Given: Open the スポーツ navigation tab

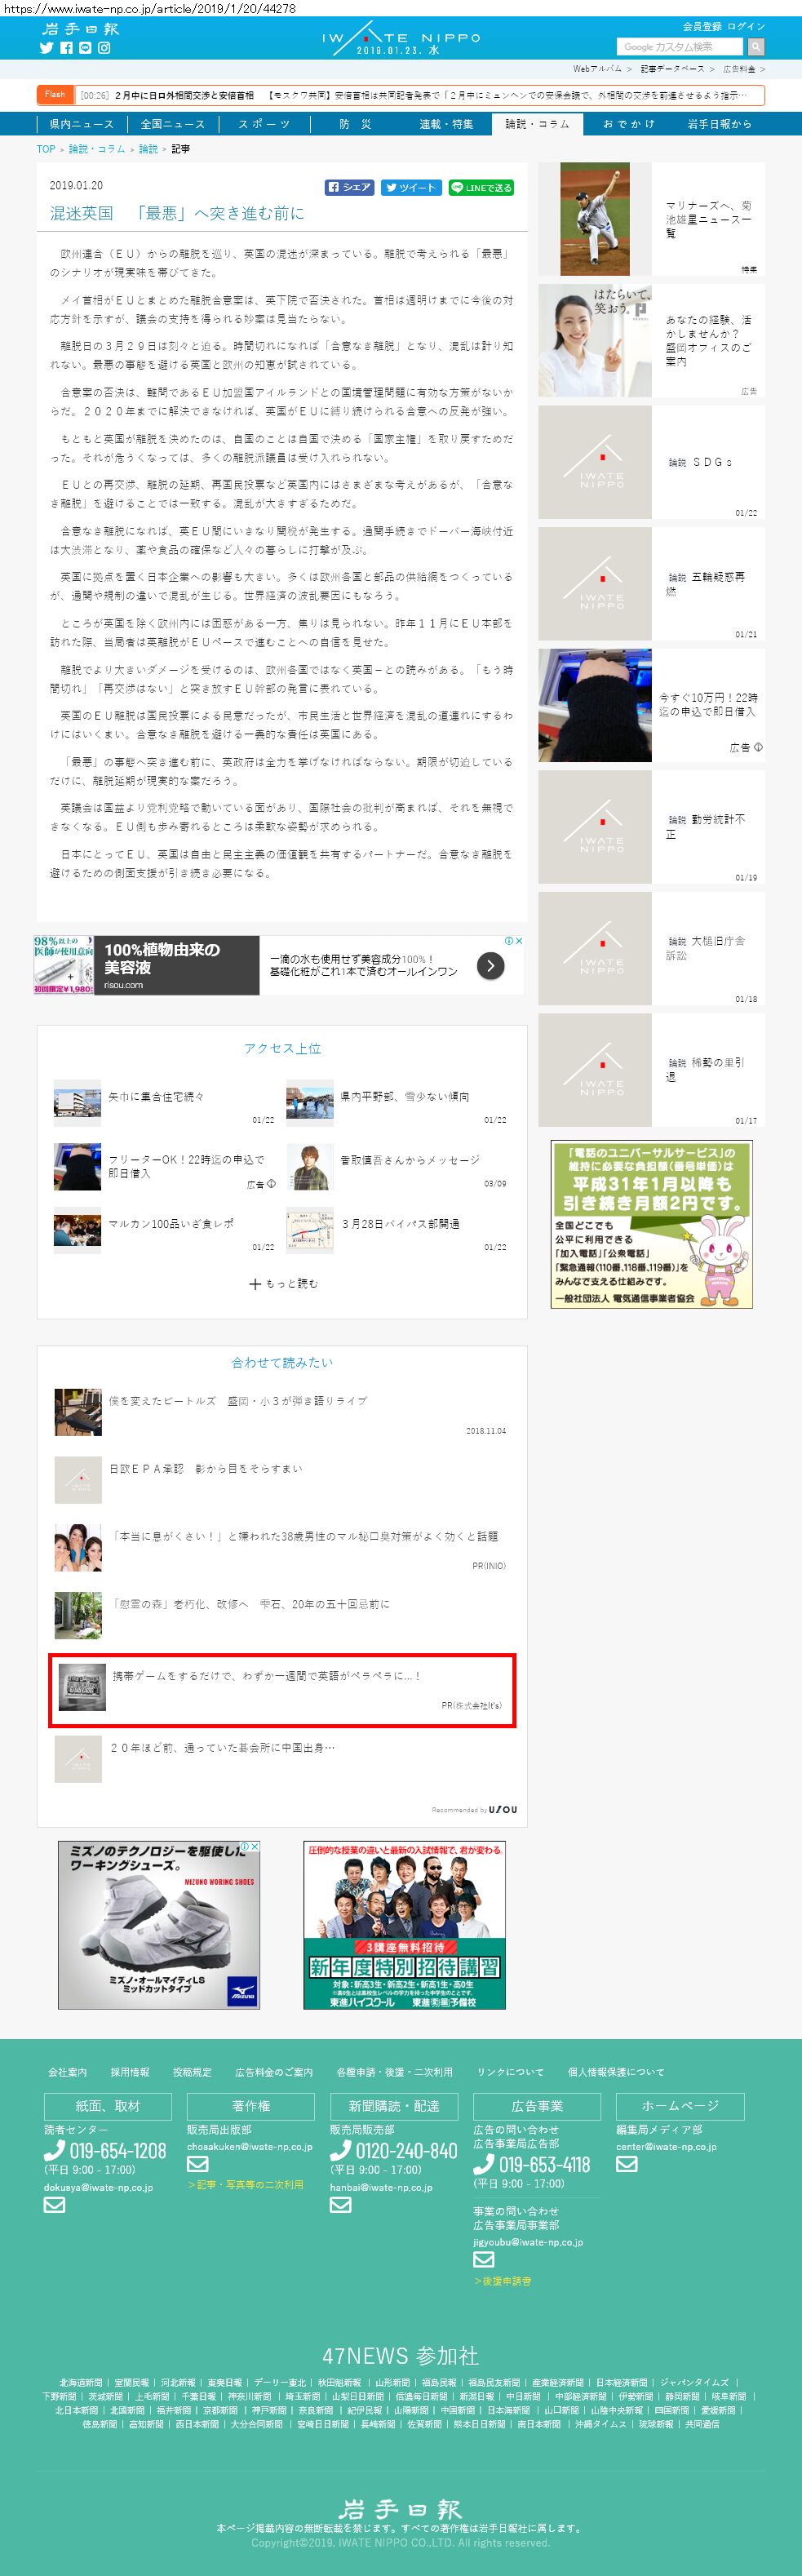Looking at the screenshot, I should pyautogui.click(x=264, y=124).
